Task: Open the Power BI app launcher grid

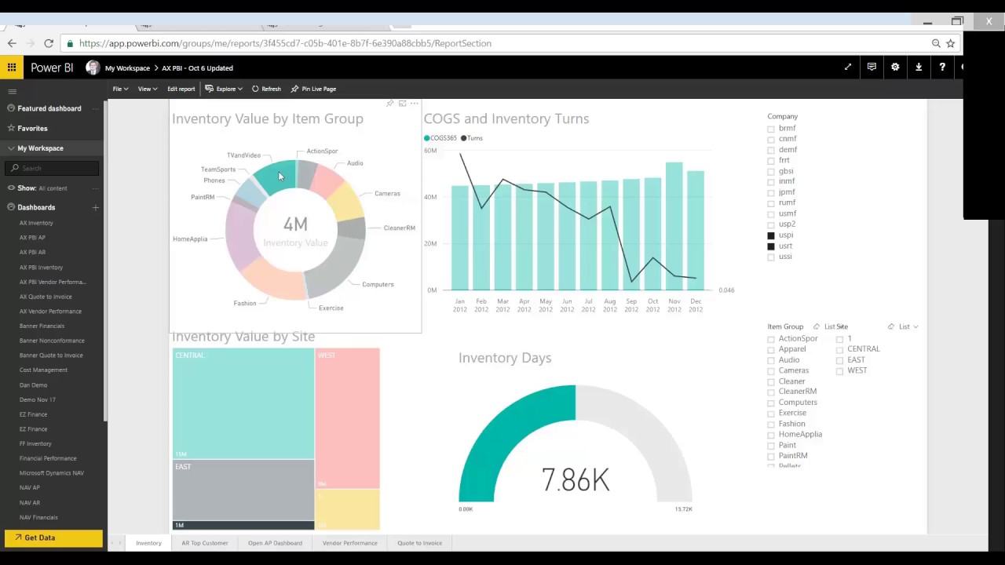Action: click(12, 67)
